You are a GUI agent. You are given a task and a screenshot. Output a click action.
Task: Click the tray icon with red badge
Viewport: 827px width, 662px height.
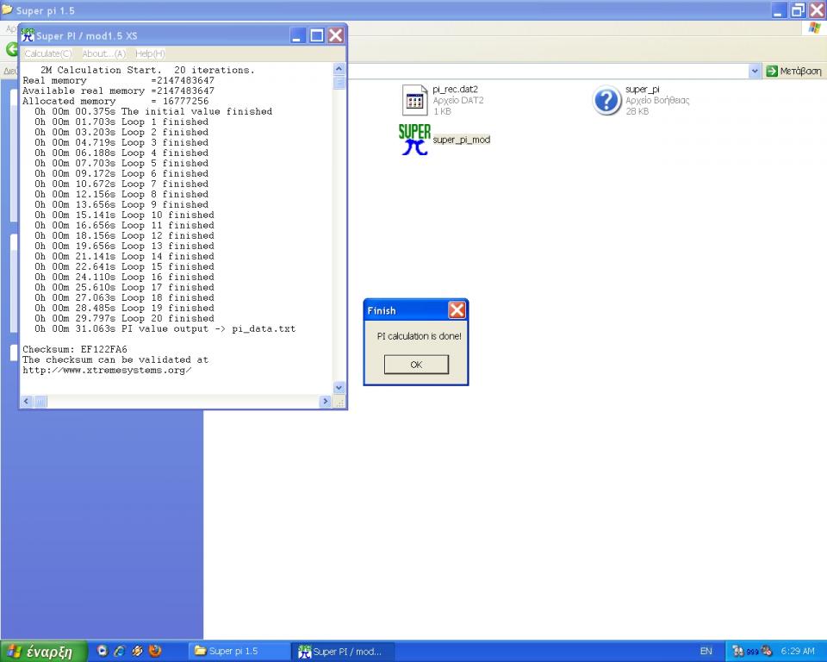pos(767,652)
